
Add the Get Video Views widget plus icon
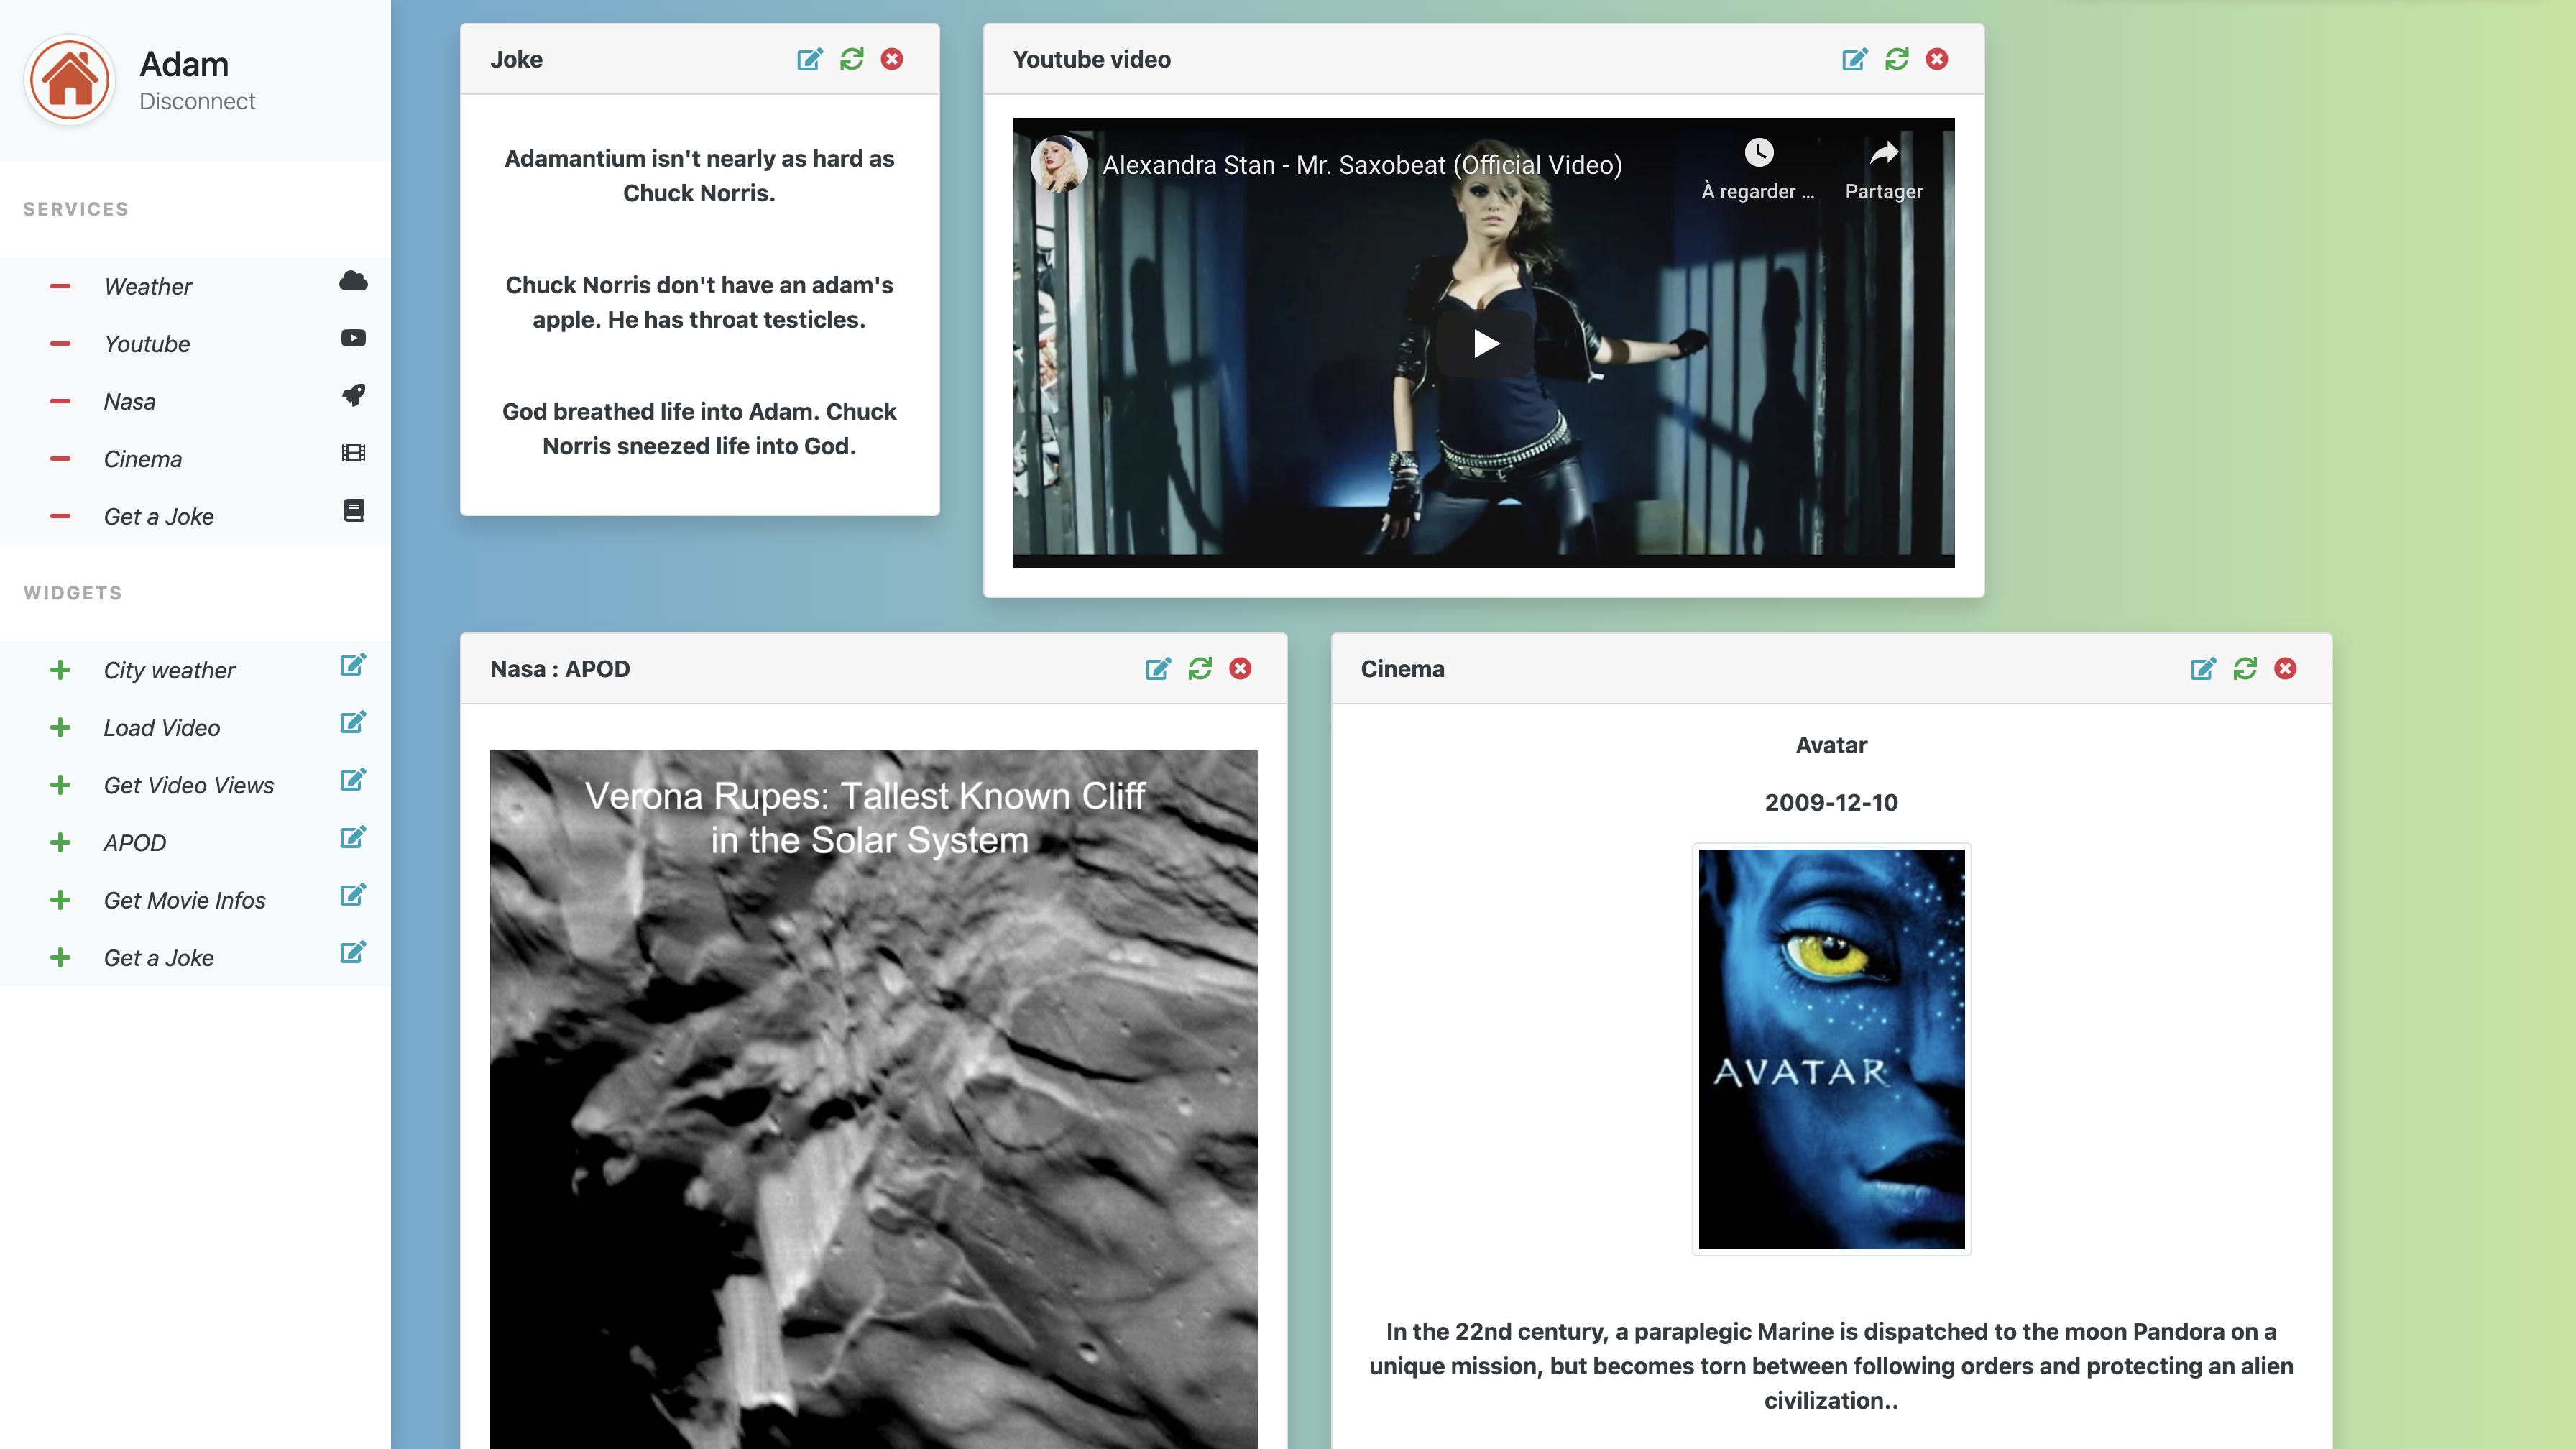click(60, 785)
